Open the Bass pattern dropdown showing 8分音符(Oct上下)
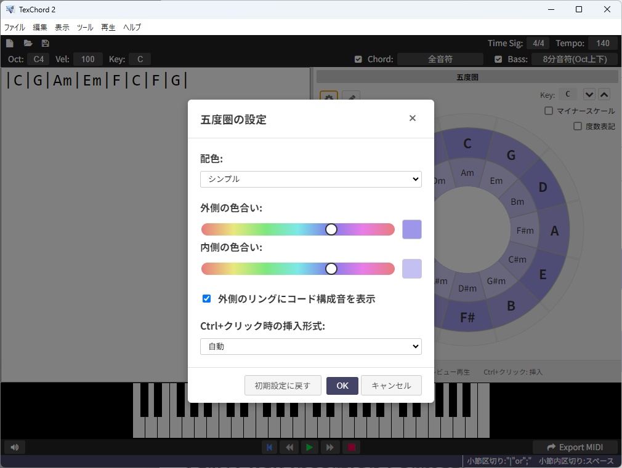622x468 pixels. [x=575, y=60]
